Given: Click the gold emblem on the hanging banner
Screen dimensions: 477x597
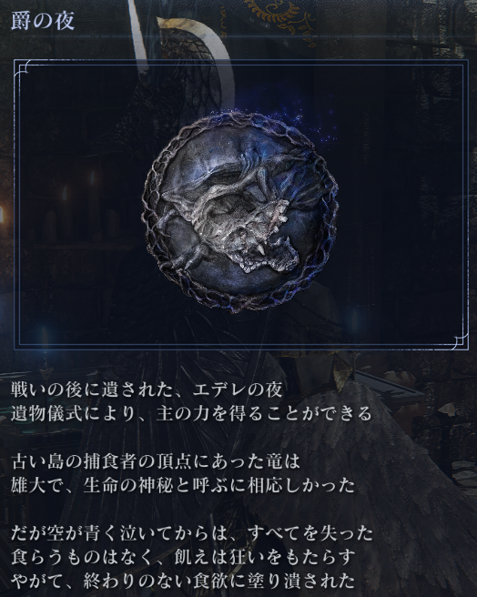Looking at the screenshot, I should pos(280,17).
